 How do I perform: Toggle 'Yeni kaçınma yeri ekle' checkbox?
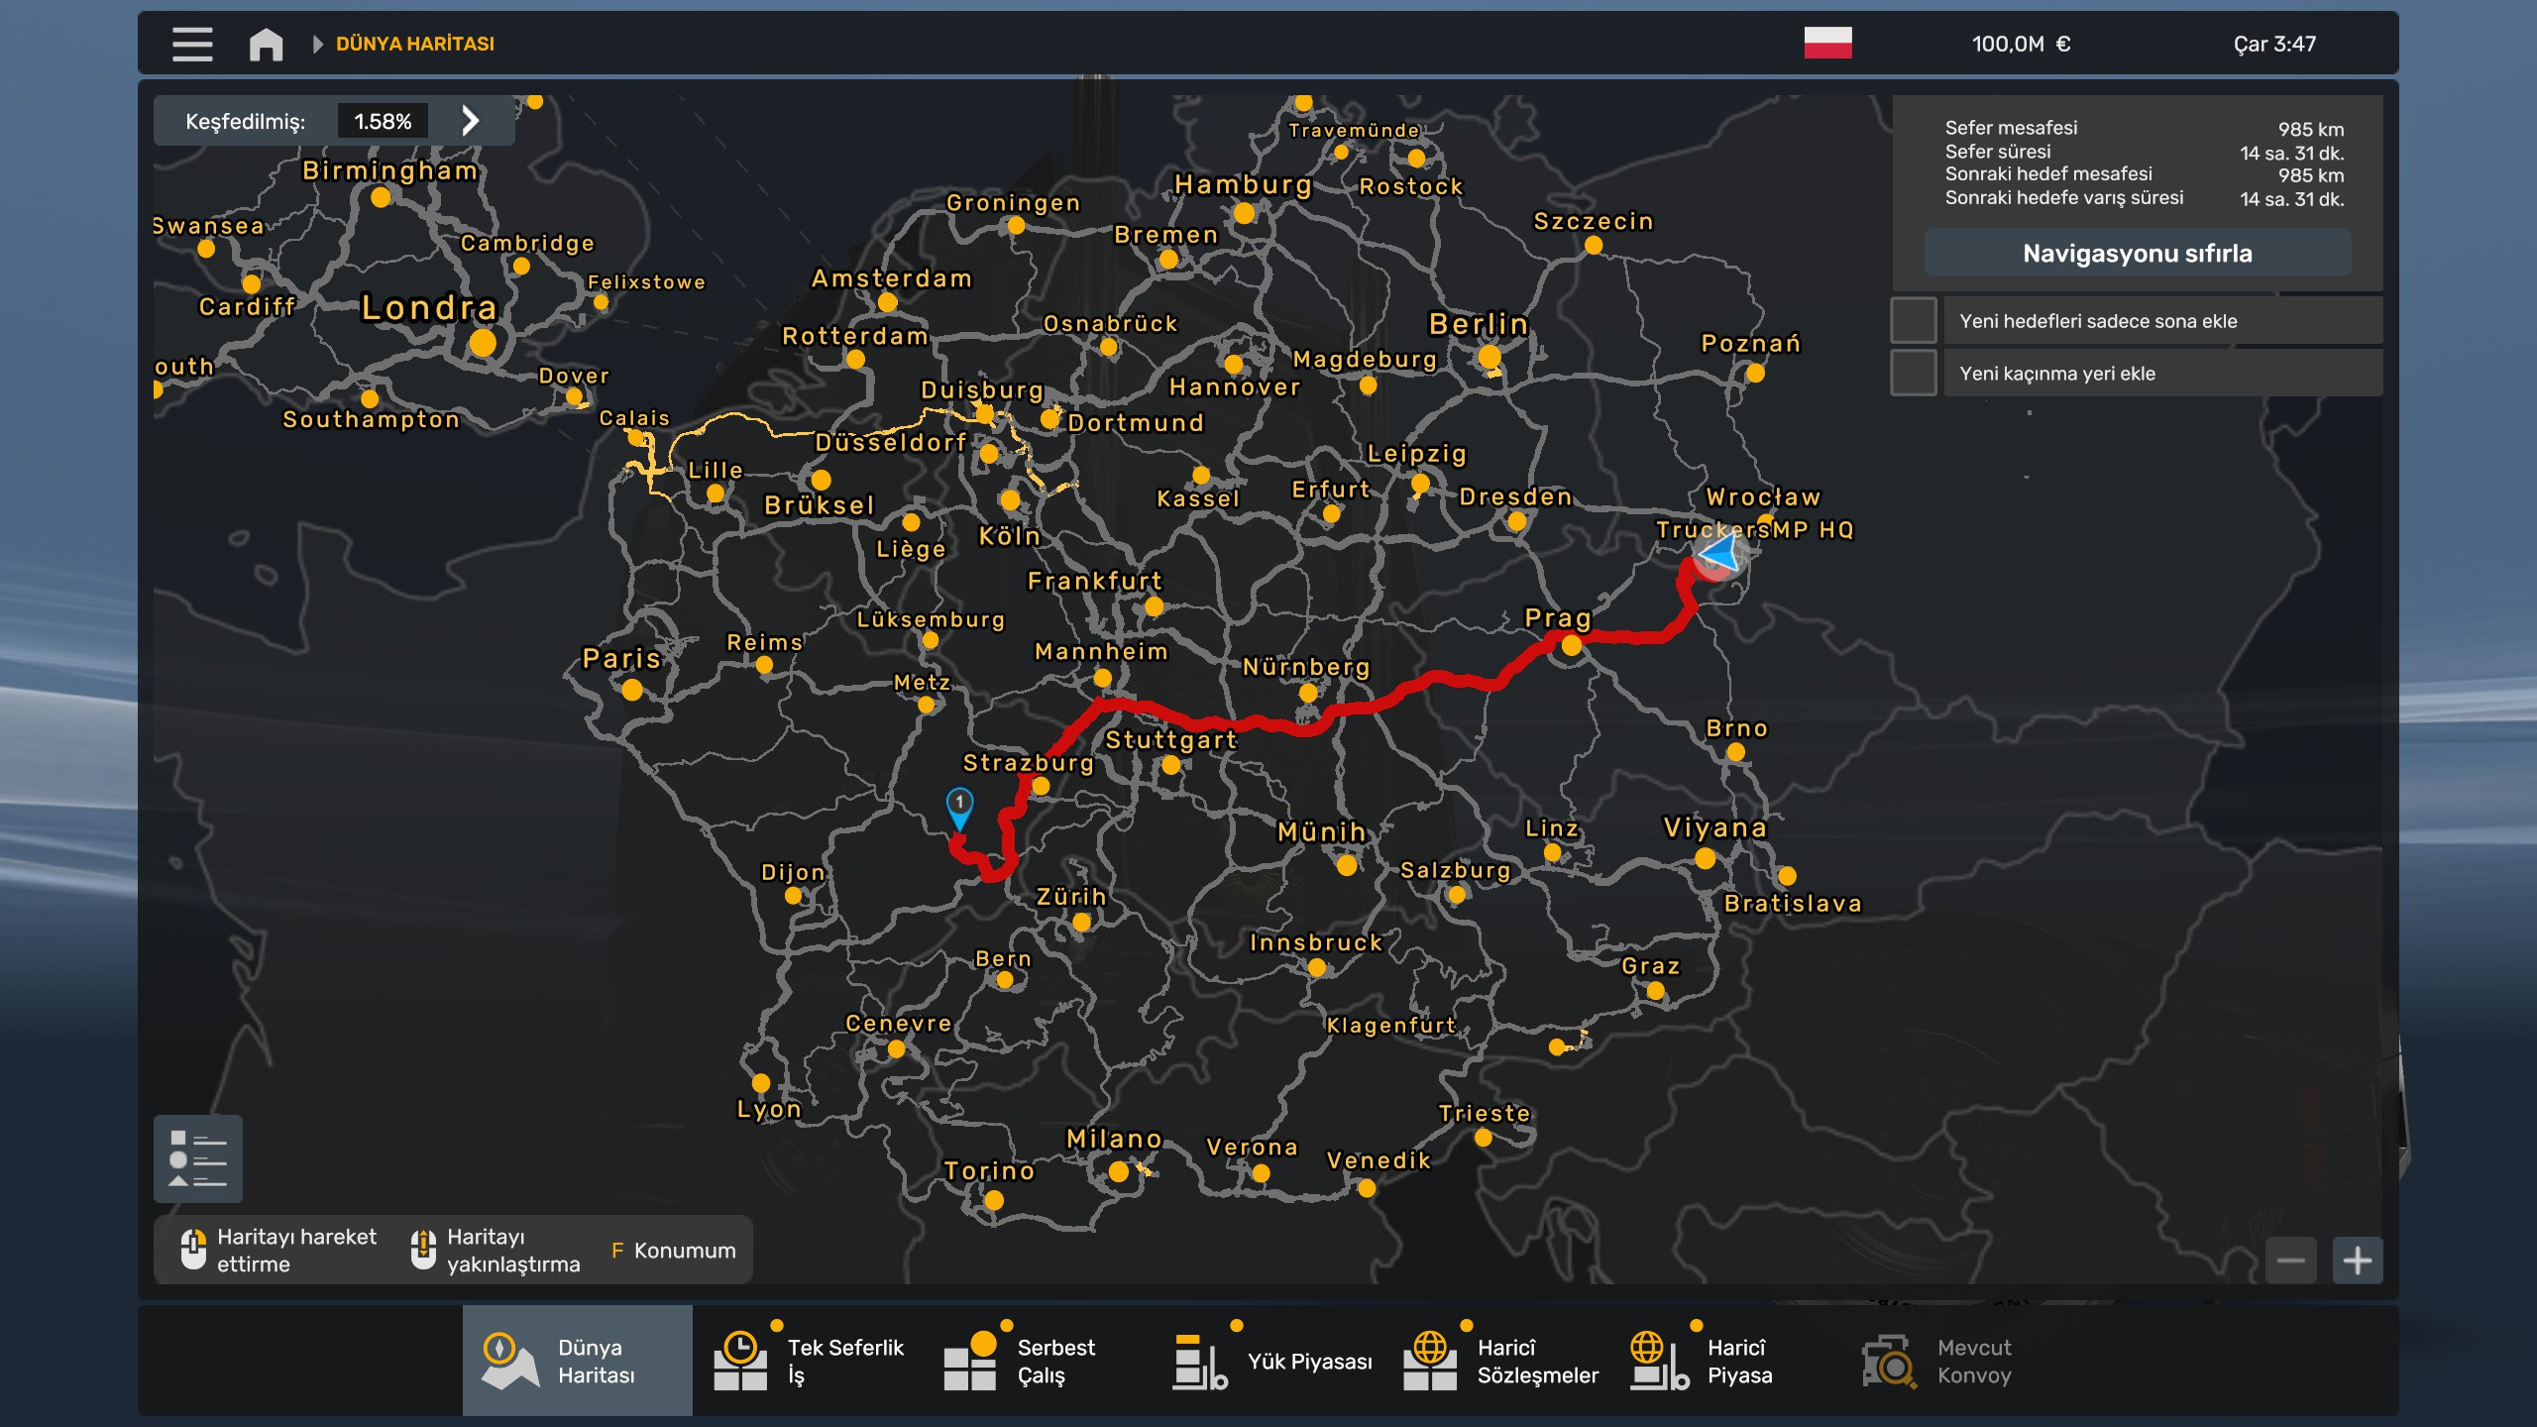pos(1913,374)
